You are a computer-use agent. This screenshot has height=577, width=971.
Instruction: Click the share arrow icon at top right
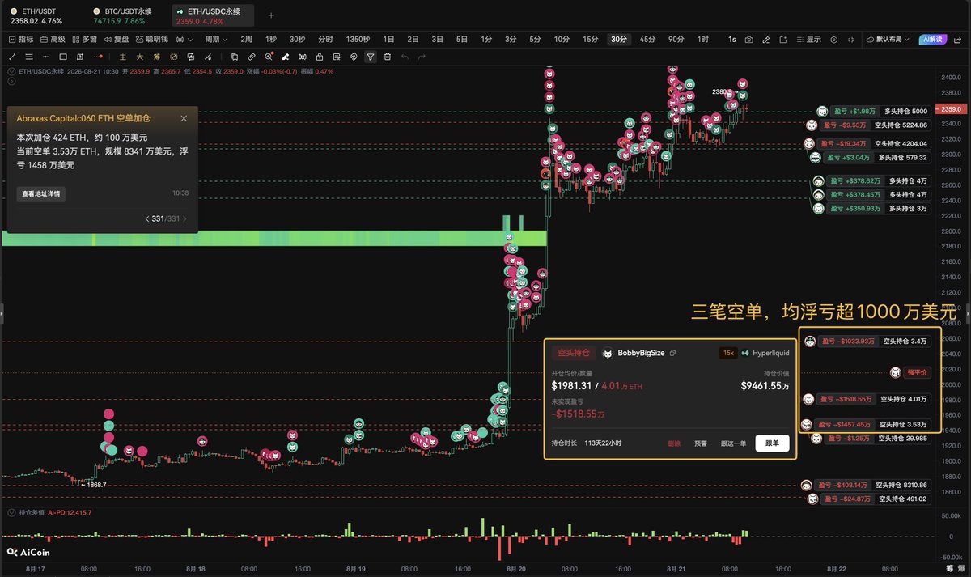click(x=959, y=39)
